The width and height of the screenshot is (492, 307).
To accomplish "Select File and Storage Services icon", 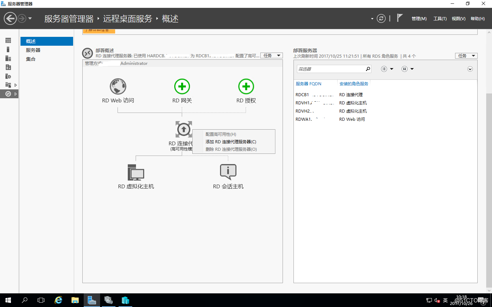I will tap(8, 85).
